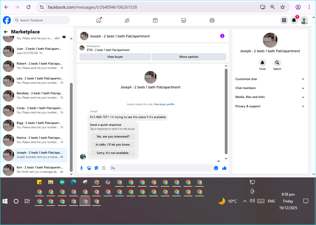
Task: Go back using Marketplace back arrow
Action: [6, 32]
